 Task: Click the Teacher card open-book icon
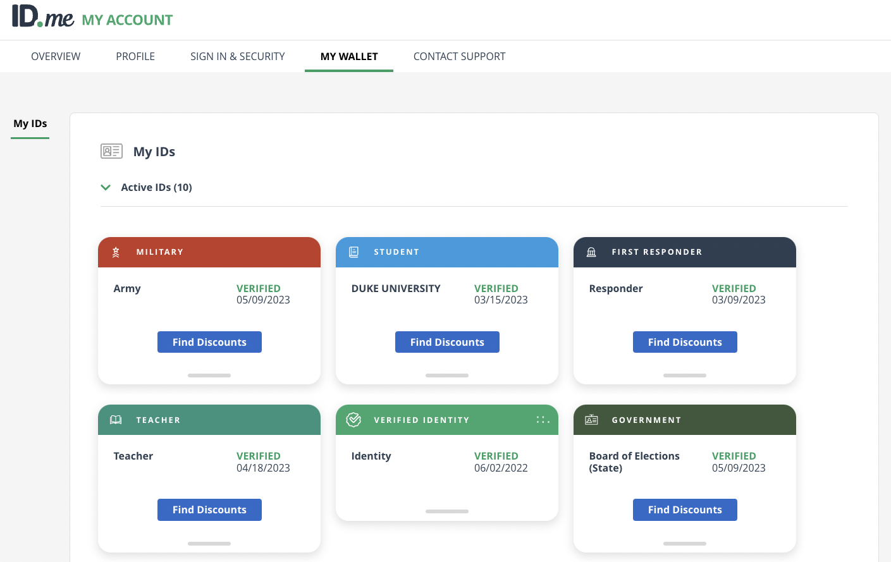pyautogui.click(x=116, y=420)
